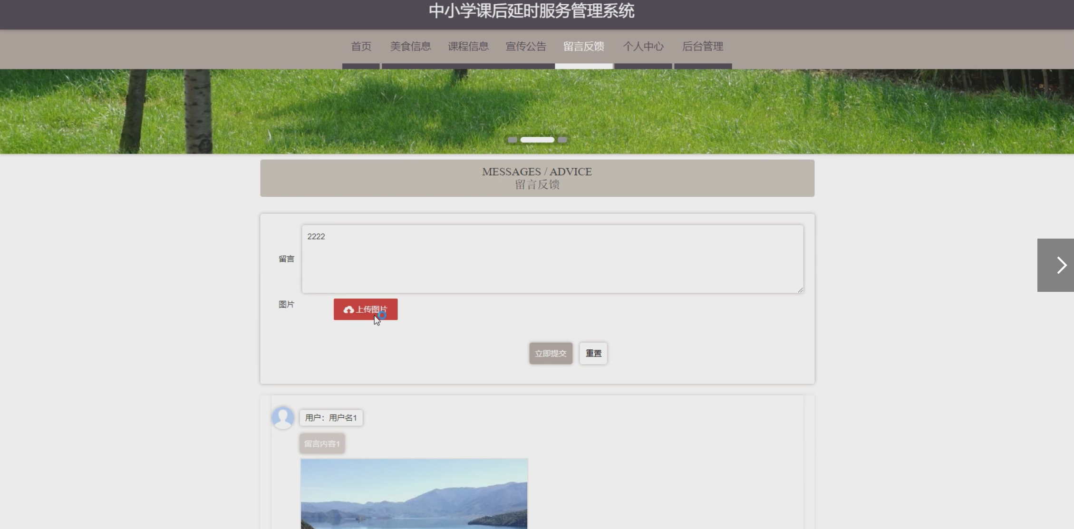Open the lake photo thumbnail
Screen dimensions: 1074x529
point(414,493)
